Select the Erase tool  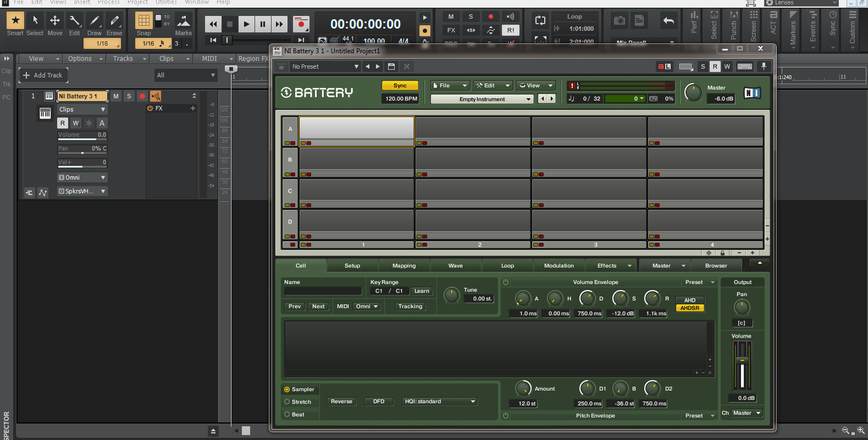[x=114, y=21]
